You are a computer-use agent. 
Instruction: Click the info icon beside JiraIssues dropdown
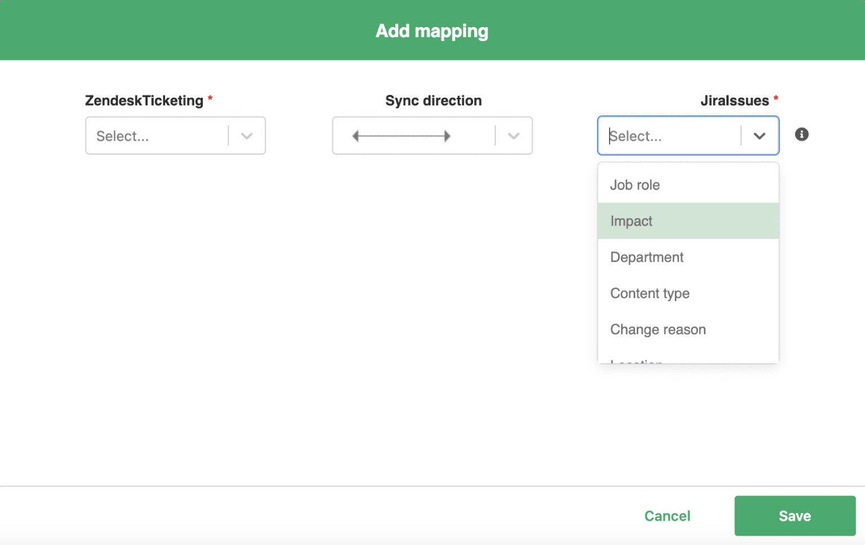(x=801, y=134)
